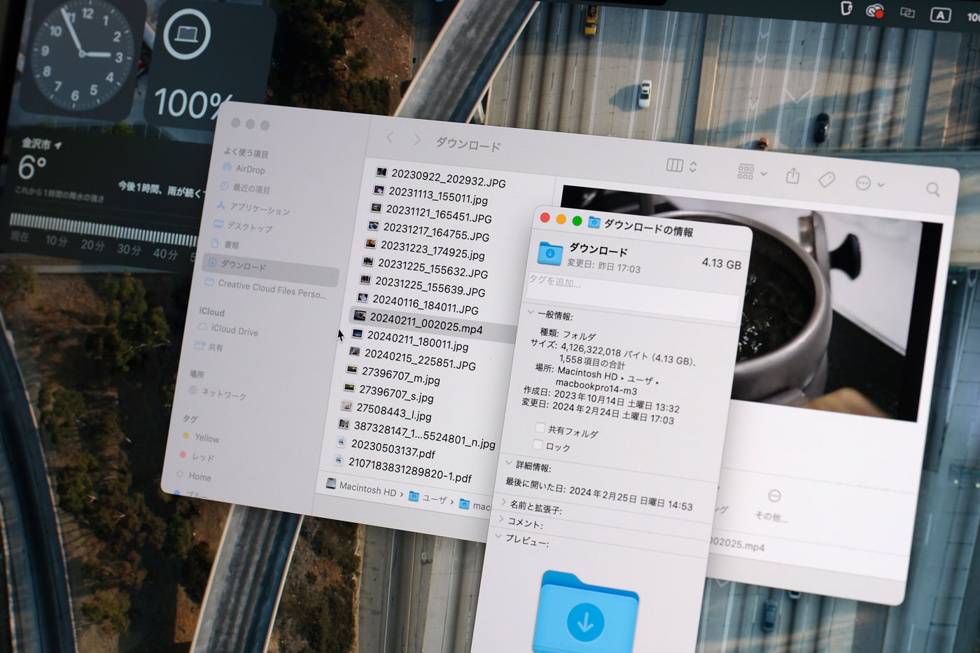Select file 20231217_164755.JPG
Screen dimensions: 980x653
point(428,231)
